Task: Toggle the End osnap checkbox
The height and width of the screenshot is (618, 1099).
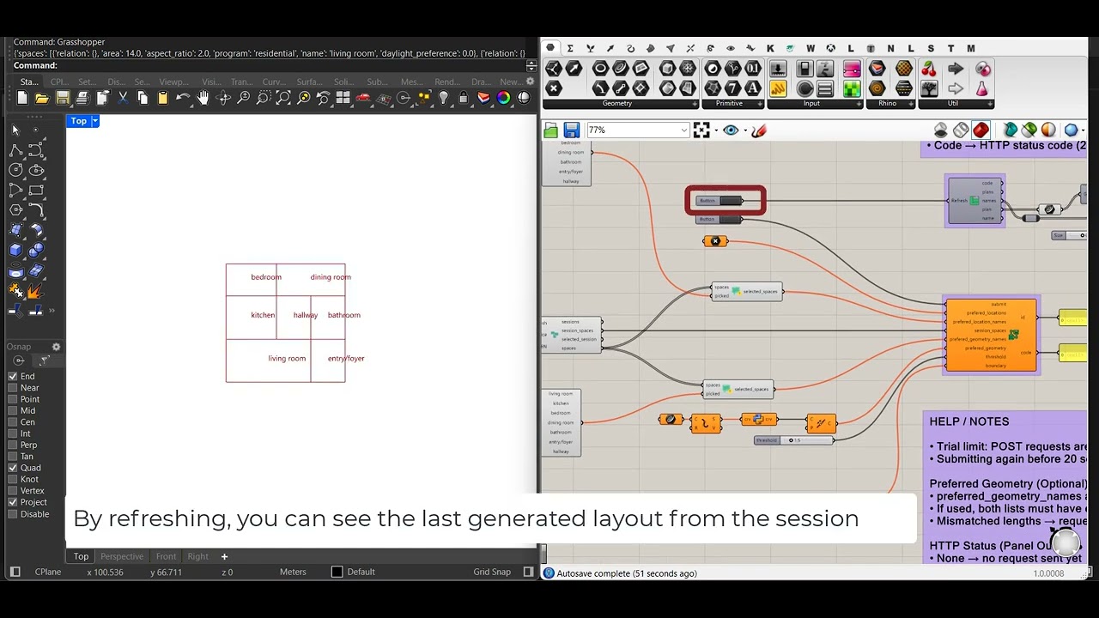Action: [13, 376]
